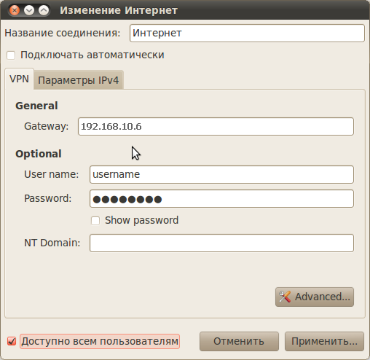Viewport: 370px width, 360px height.
Task: Click the User name input field
Action: pos(221,174)
